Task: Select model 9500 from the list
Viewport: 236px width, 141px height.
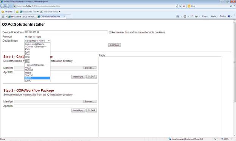Action: click(x=37, y=60)
